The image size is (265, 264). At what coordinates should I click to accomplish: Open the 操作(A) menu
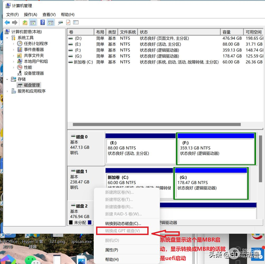coord(30,15)
